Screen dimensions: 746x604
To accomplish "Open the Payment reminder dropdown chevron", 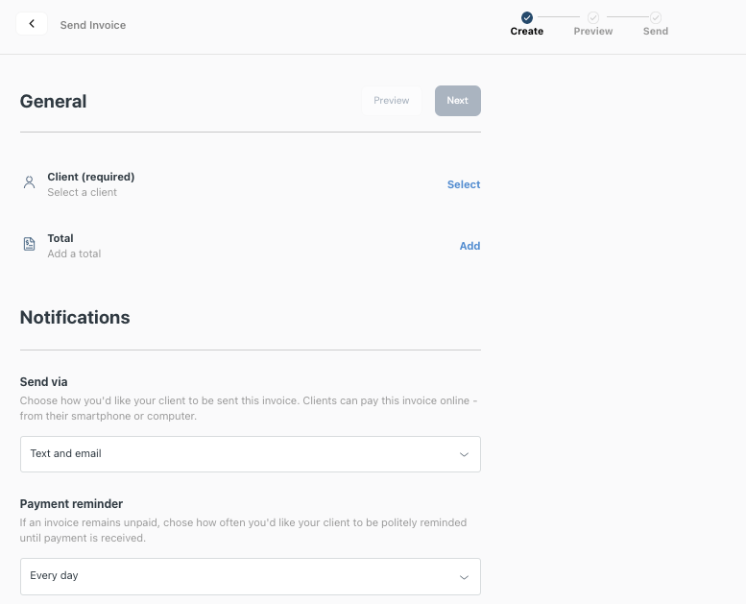I will [464, 577].
